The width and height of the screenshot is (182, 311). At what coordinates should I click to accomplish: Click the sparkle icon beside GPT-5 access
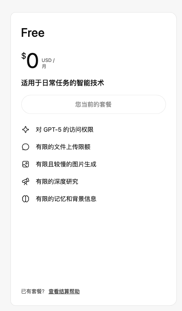coord(26,130)
